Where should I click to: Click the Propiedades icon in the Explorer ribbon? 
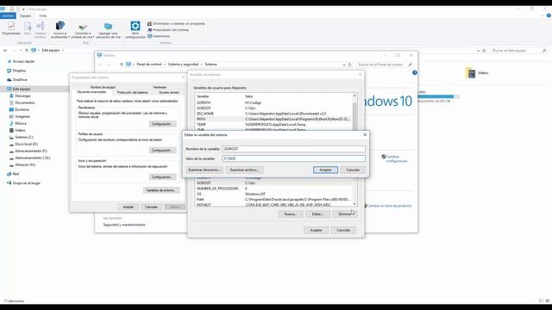pyautogui.click(x=11, y=28)
